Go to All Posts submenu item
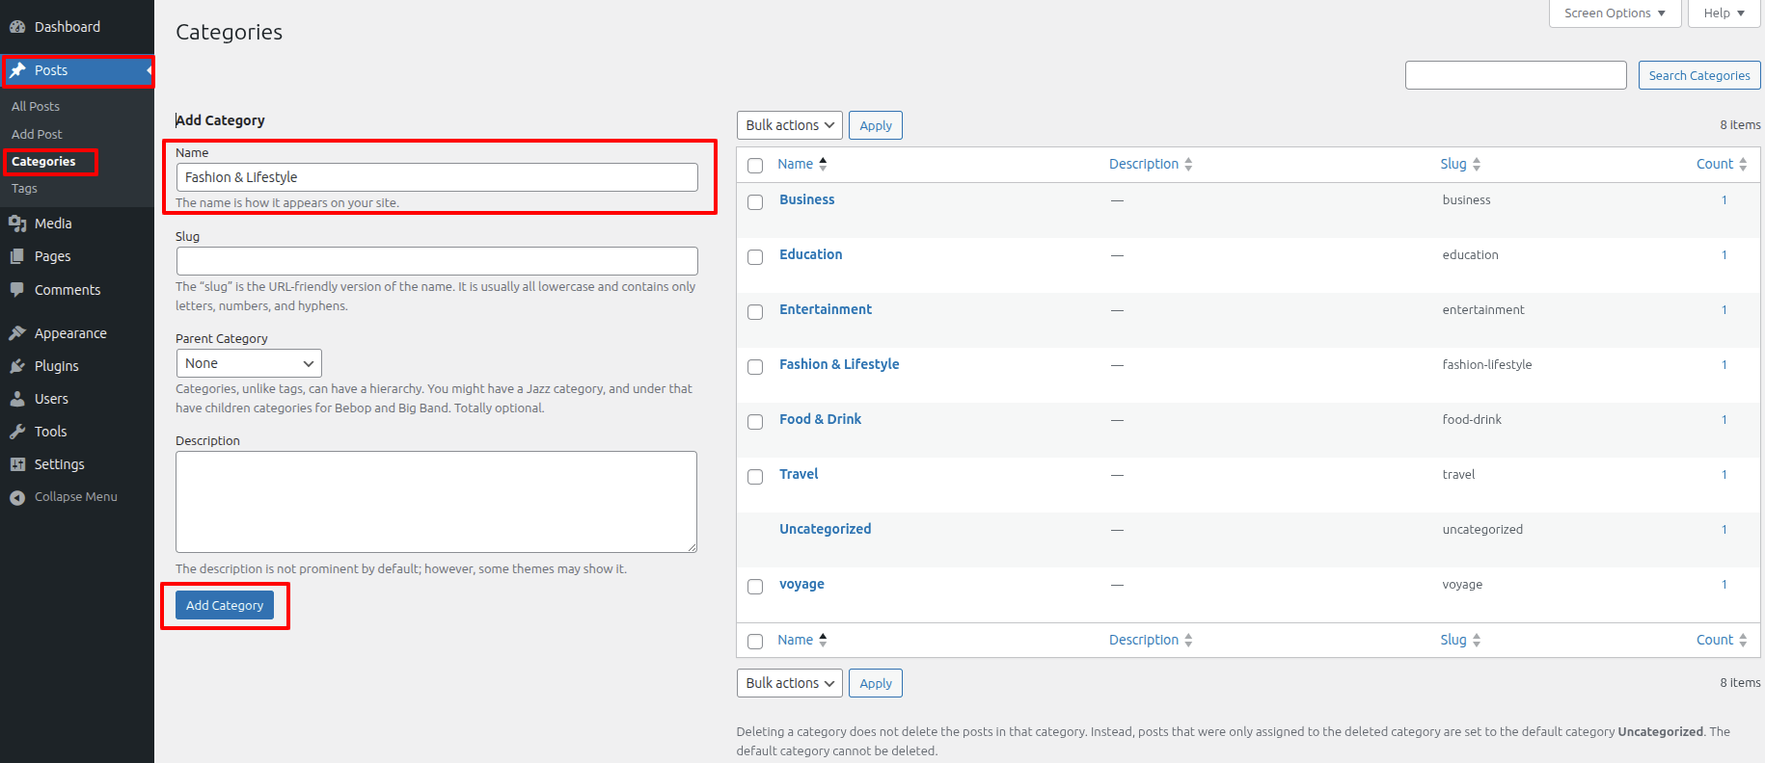 pos(36,106)
